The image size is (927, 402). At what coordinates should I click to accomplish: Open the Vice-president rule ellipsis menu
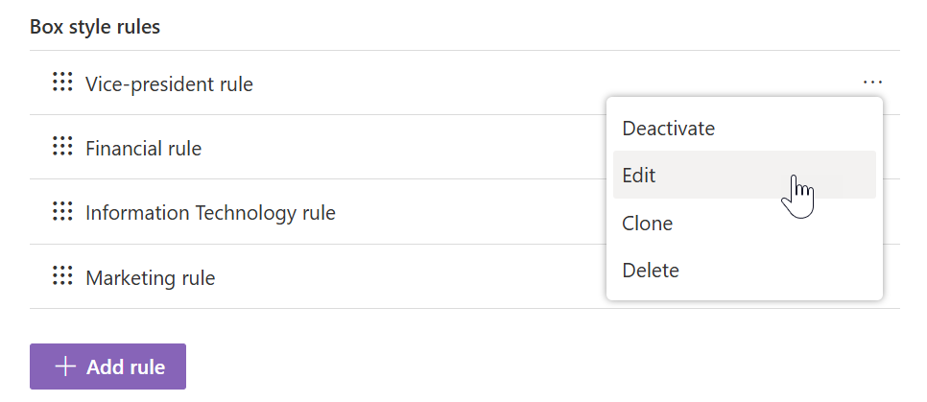pyautogui.click(x=872, y=83)
